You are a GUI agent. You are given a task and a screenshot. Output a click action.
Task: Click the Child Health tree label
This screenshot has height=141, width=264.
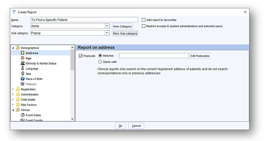click(x=28, y=100)
